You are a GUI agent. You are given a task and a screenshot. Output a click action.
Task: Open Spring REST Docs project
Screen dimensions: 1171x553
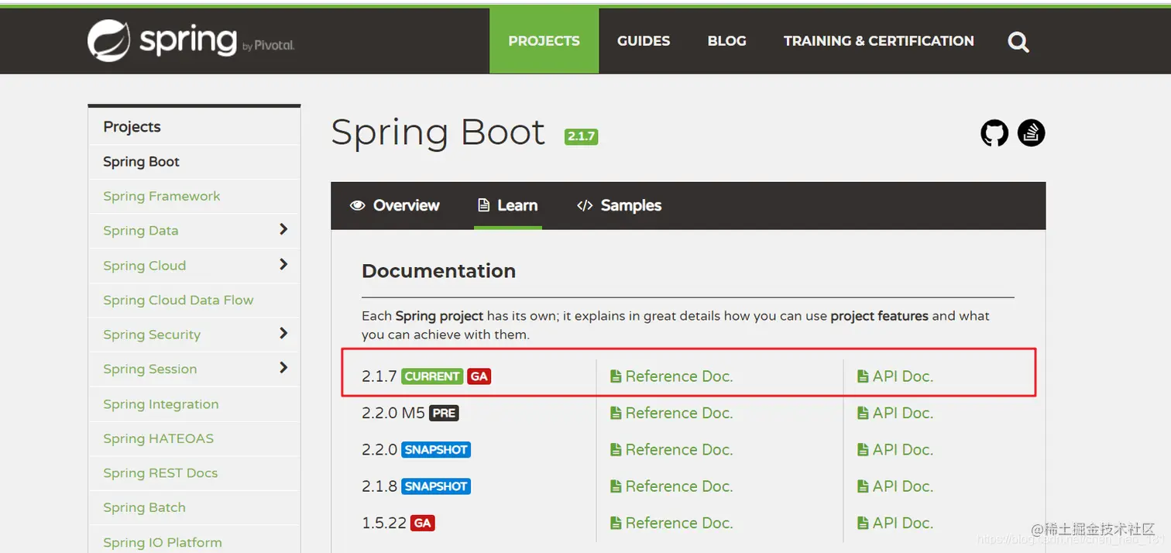click(x=160, y=472)
